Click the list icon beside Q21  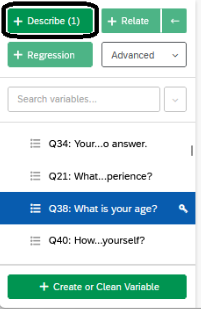coord(35,176)
